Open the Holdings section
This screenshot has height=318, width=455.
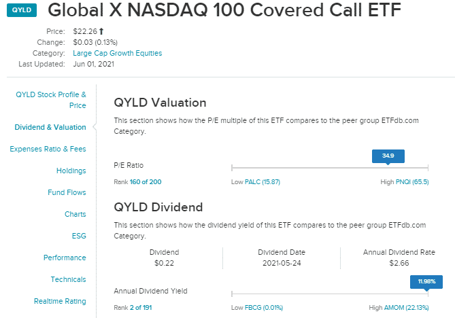[x=71, y=171]
